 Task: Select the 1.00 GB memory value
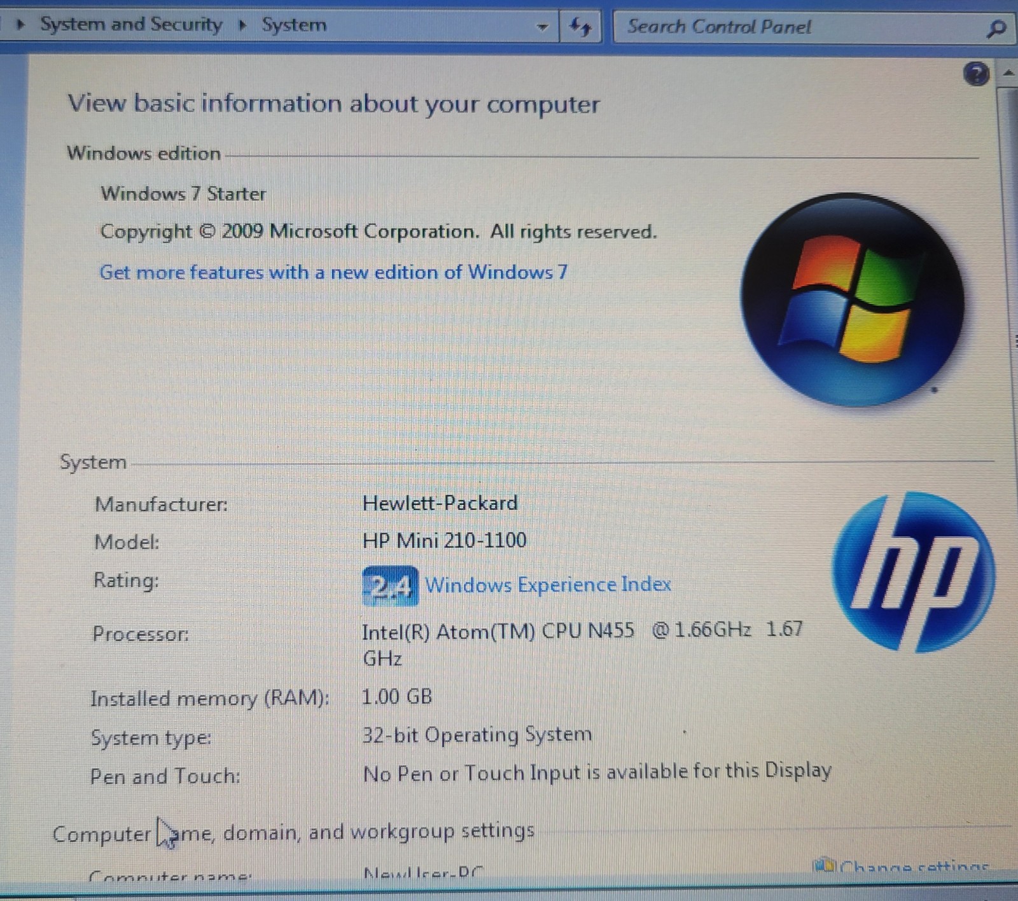(397, 696)
